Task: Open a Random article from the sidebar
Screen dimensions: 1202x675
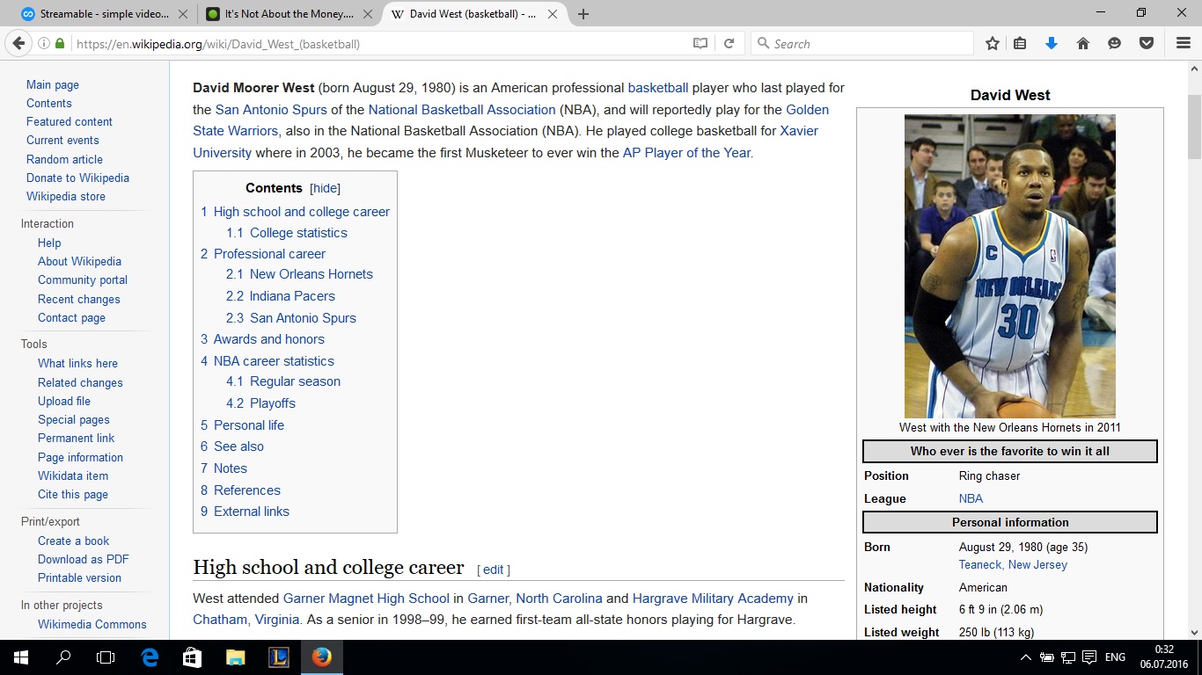Action: (64, 159)
